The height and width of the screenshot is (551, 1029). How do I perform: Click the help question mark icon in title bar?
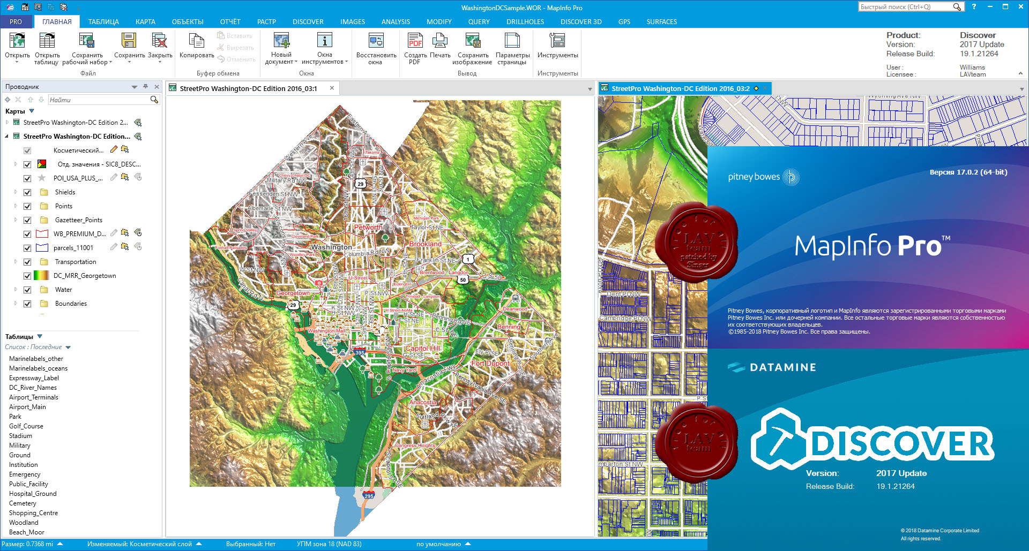pyautogui.click(x=974, y=7)
